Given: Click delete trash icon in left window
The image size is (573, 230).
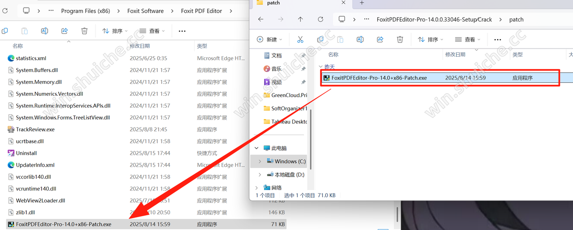Looking at the screenshot, I should (x=84, y=31).
